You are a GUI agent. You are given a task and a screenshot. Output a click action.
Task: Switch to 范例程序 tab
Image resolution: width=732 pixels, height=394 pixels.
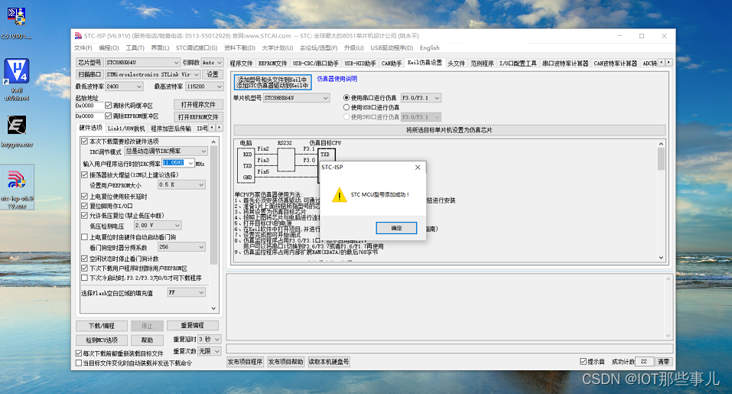point(482,63)
